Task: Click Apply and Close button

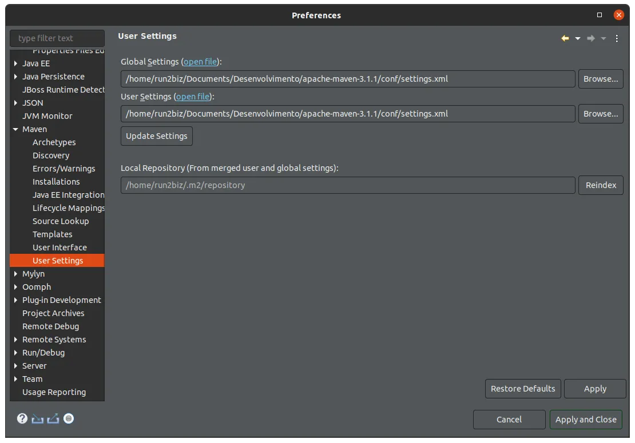Action: click(x=586, y=420)
